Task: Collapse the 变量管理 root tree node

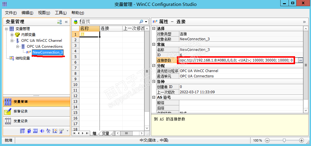Action: [6, 29]
